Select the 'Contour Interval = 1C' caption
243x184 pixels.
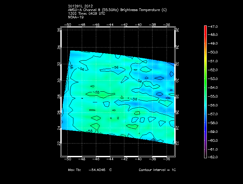click(157, 170)
